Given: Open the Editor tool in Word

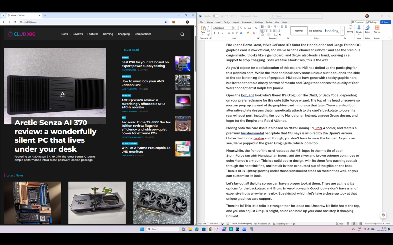Looking at the screenshot, I should point(367,29).
